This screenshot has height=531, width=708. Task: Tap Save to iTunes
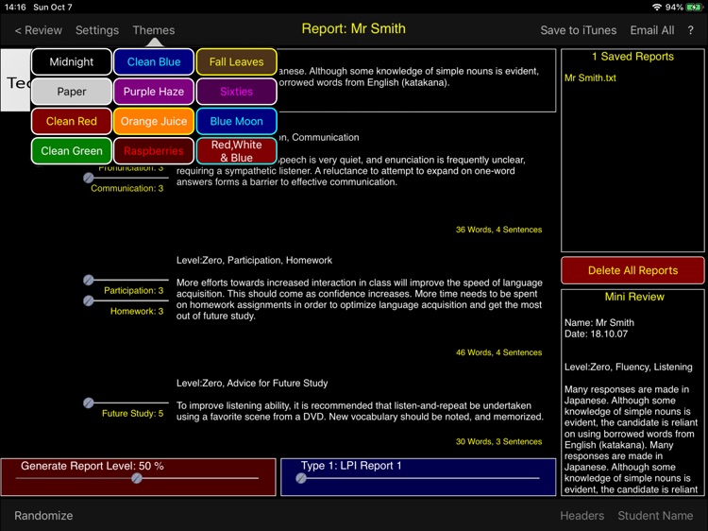click(x=578, y=30)
